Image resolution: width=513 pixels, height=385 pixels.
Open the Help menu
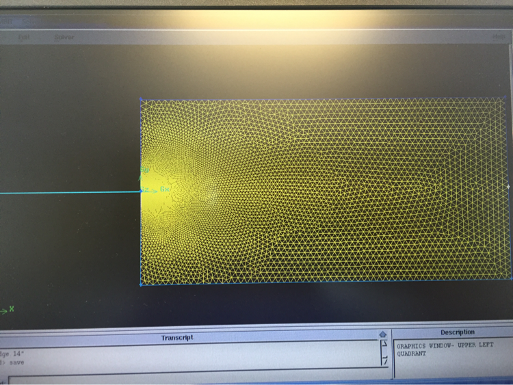point(499,37)
